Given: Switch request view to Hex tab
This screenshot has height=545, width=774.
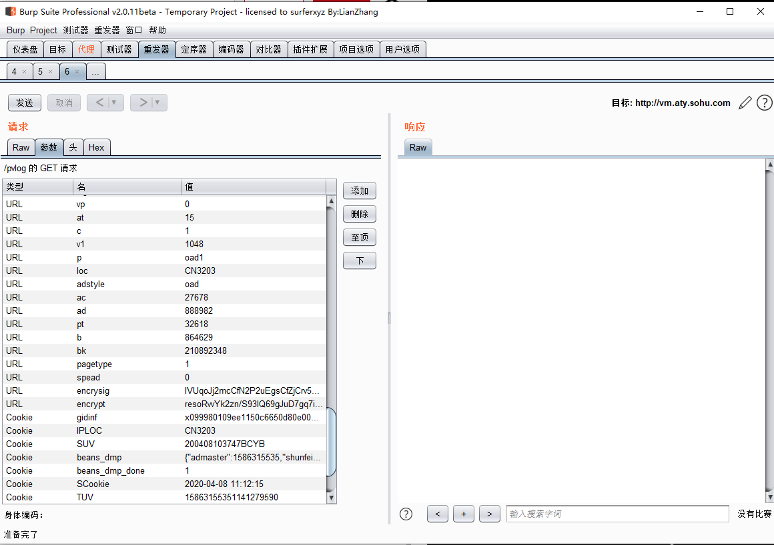Looking at the screenshot, I should pyautogui.click(x=96, y=147).
